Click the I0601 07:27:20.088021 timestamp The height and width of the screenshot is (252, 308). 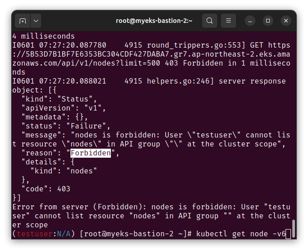[x=59, y=81]
